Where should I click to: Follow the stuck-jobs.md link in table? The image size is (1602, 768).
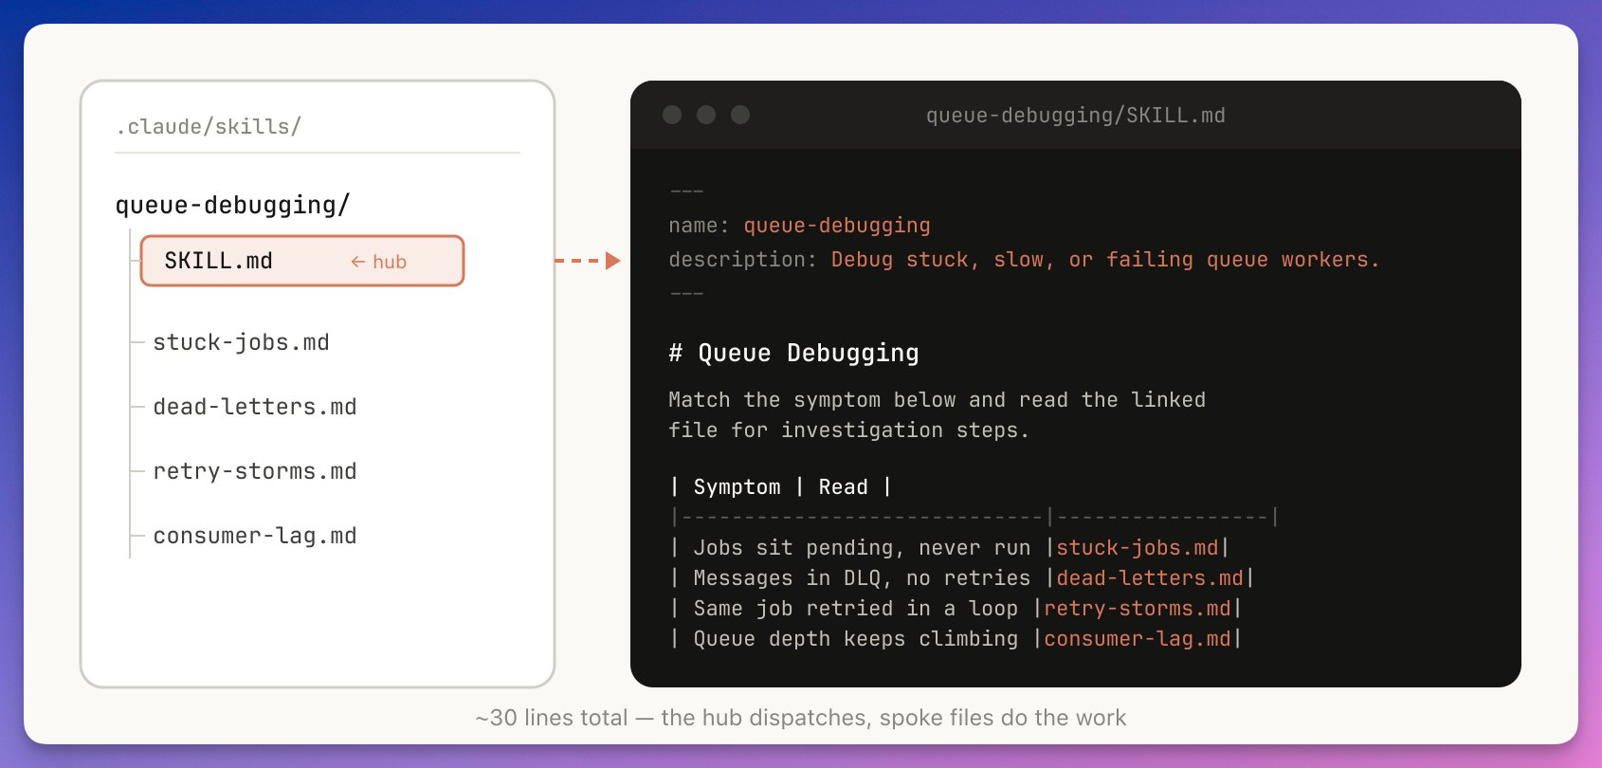click(x=1137, y=548)
